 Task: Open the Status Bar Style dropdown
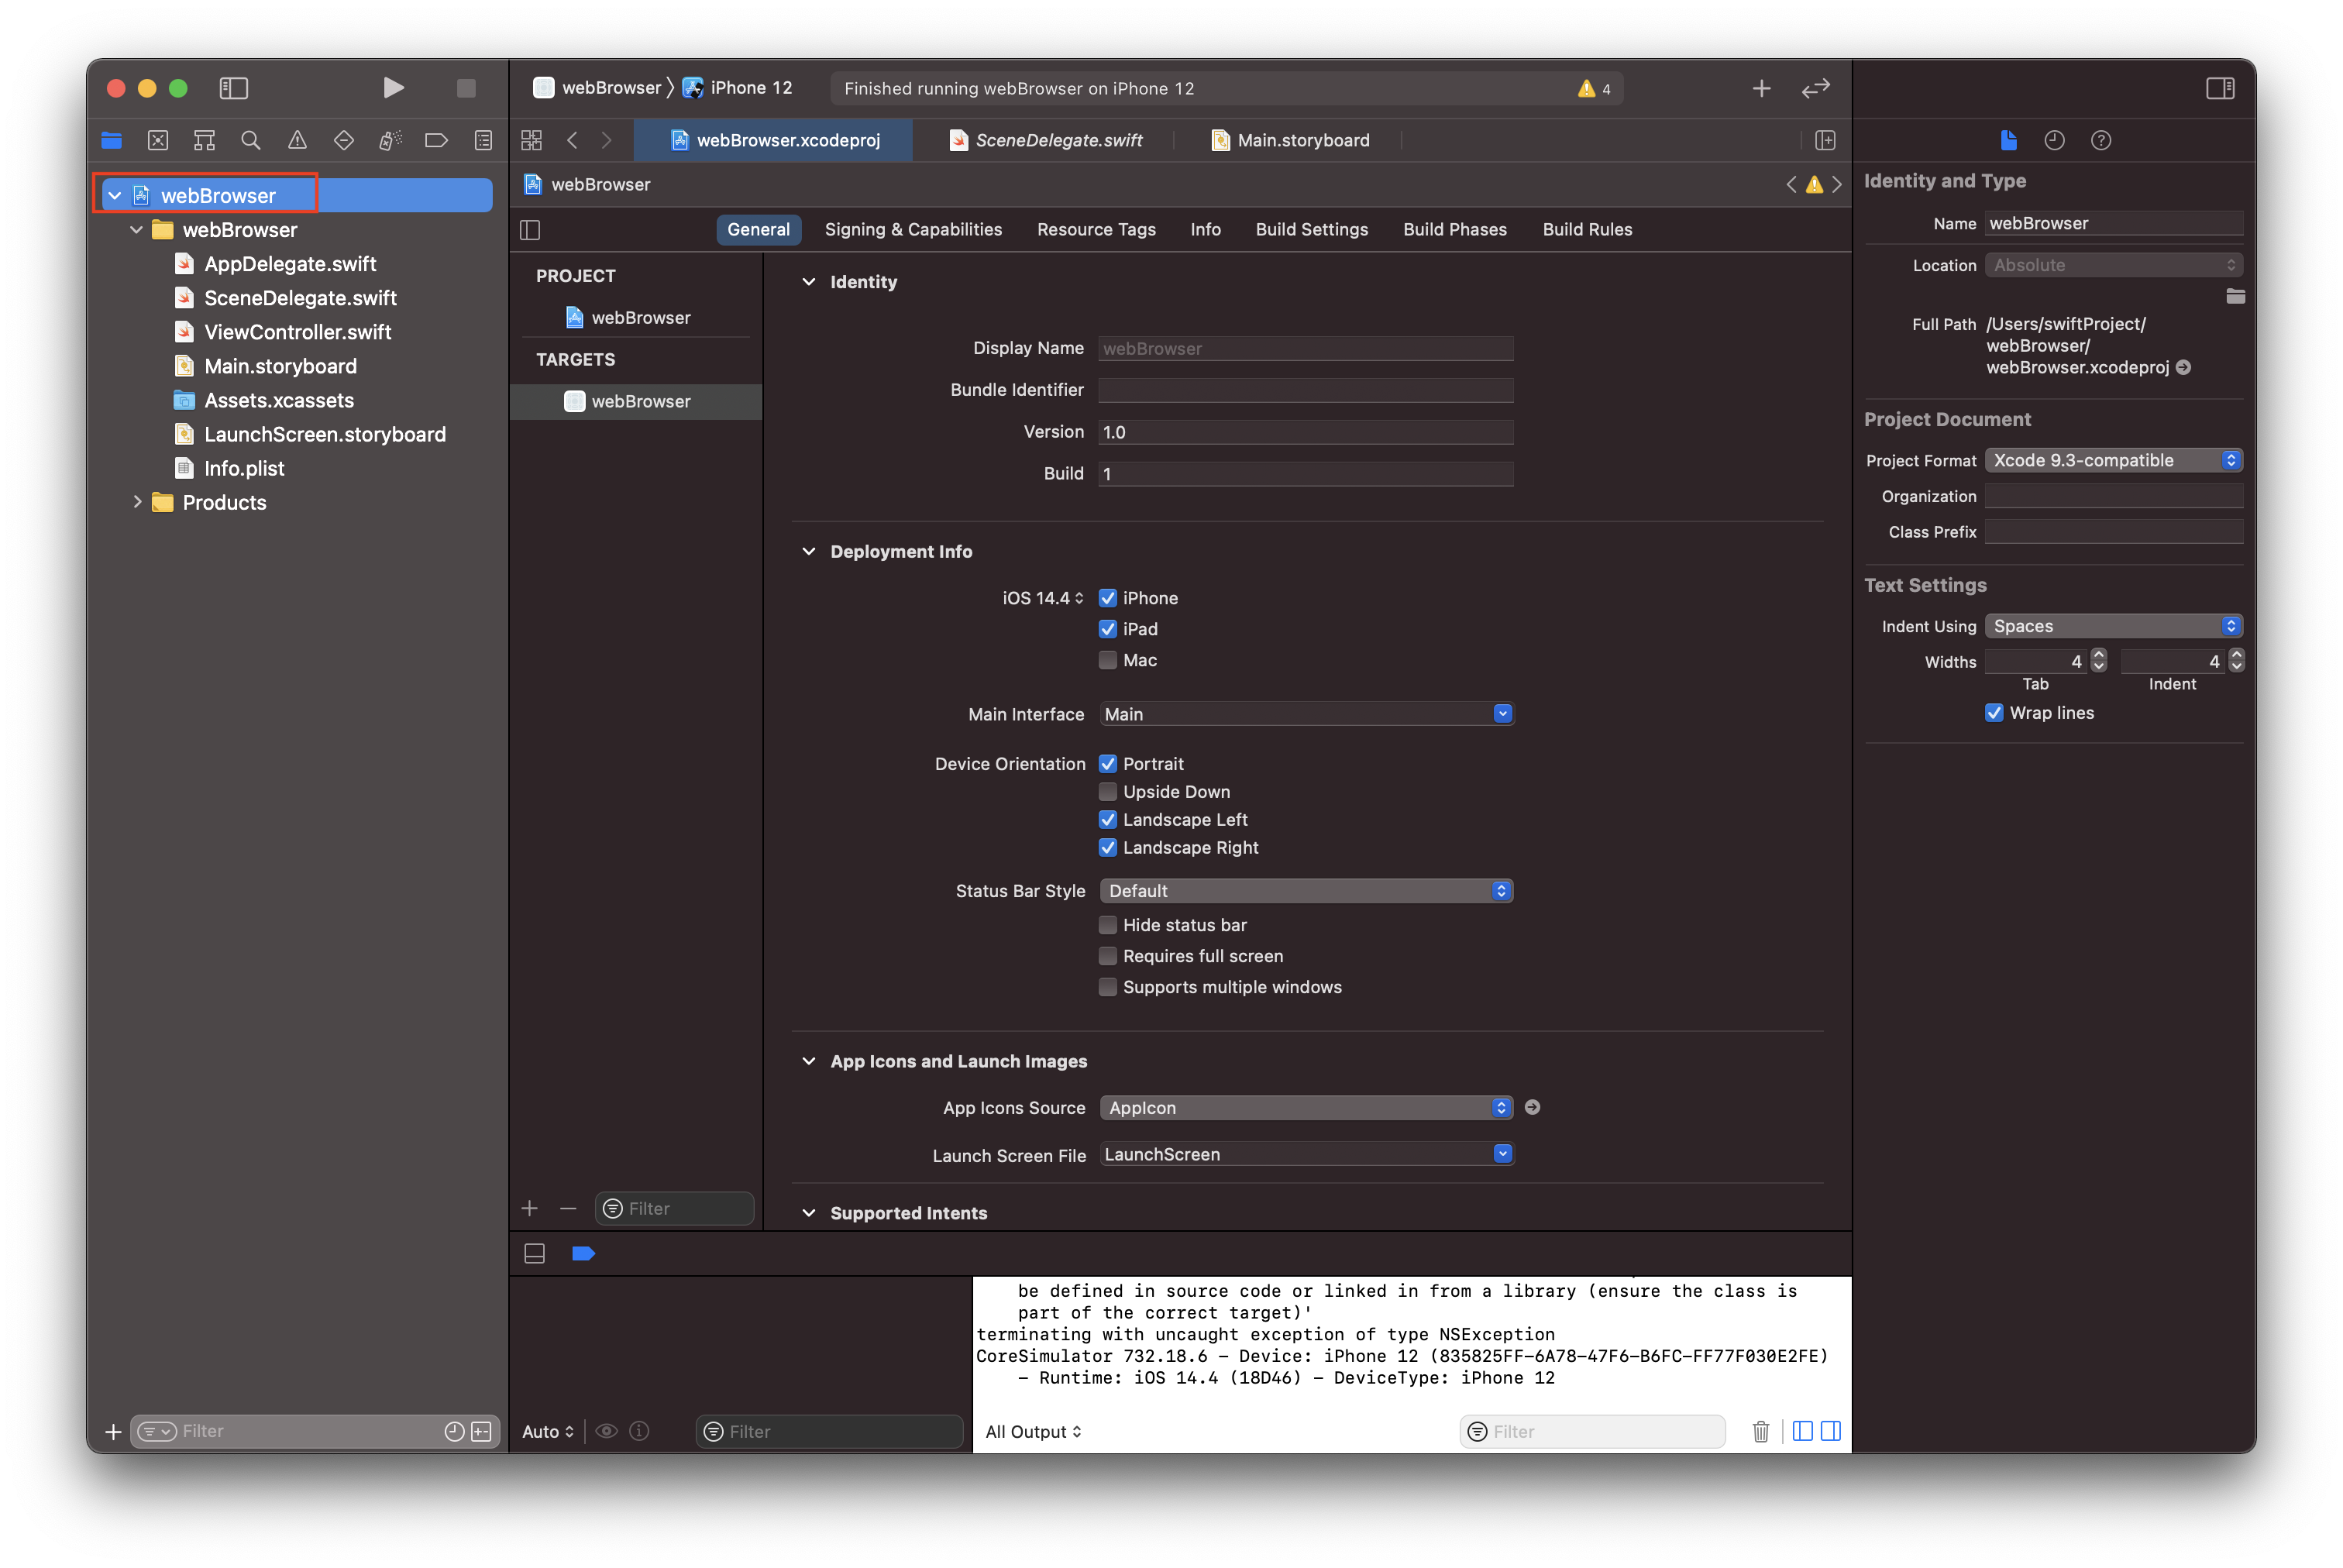[x=1305, y=891]
